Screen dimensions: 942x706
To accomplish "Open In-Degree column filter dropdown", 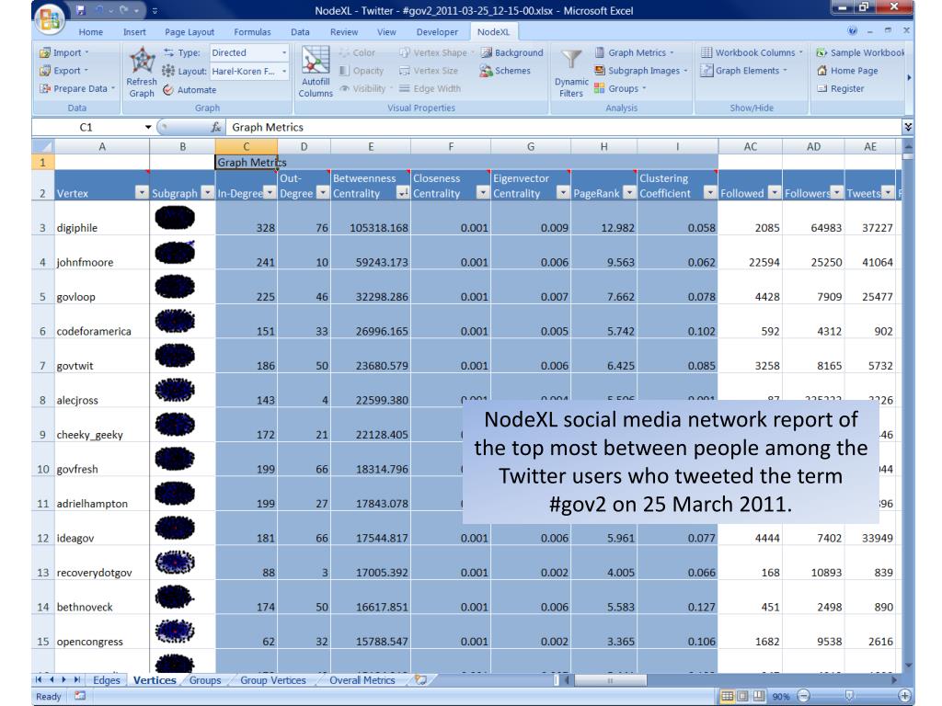I will [270, 193].
